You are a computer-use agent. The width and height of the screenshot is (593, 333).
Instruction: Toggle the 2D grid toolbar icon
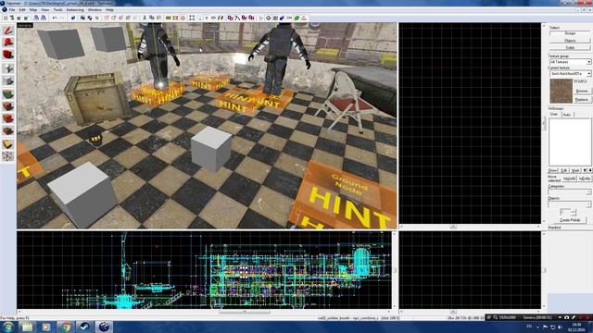pyautogui.click(x=6, y=18)
